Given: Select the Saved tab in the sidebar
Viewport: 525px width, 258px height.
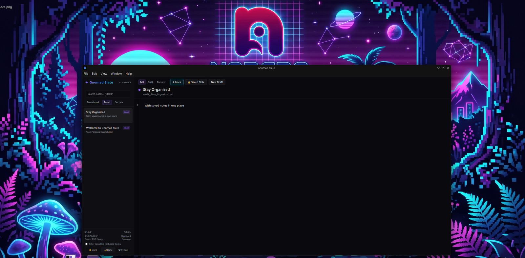Looking at the screenshot, I should (x=107, y=102).
